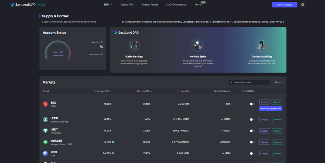325x163 pixels.
Task: Click Borrow button for TRX
Action: (x=277, y=102)
